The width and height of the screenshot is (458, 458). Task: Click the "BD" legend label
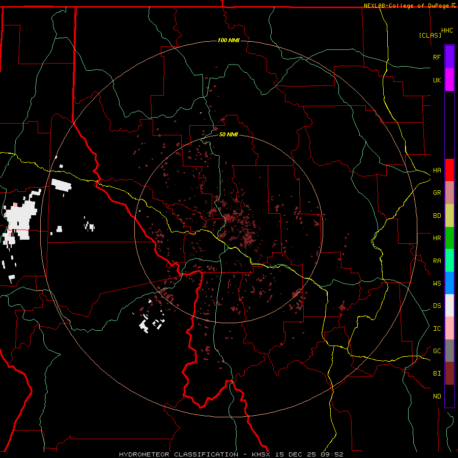(437, 216)
